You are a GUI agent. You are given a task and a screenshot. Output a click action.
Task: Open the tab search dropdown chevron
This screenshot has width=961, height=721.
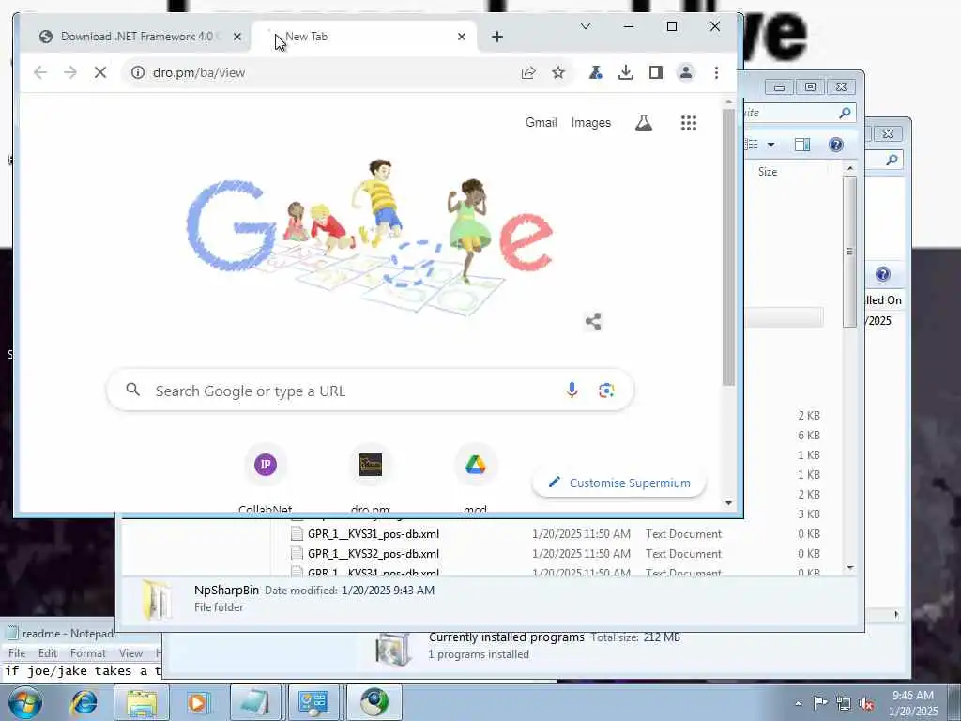click(x=586, y=26)
